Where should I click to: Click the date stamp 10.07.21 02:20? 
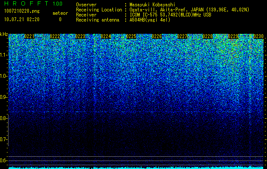point(22,19)
